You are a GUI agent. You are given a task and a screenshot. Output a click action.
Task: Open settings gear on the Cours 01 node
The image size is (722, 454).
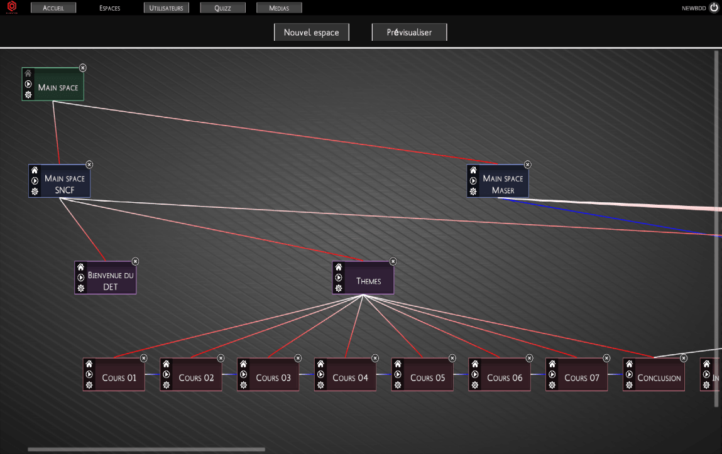89,385
